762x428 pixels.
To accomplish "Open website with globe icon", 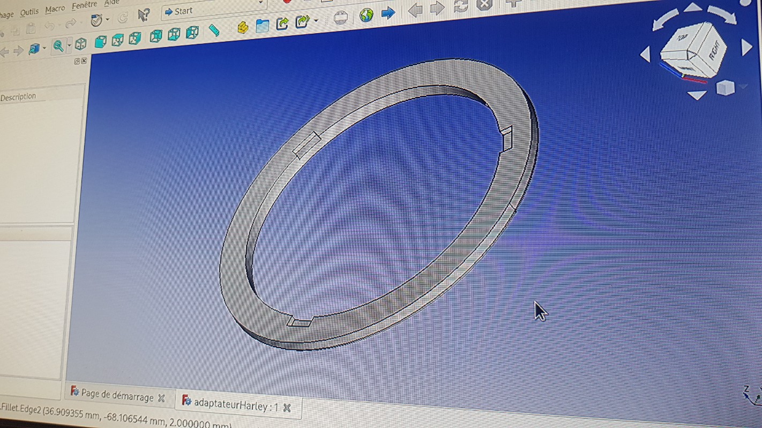I will [x=367, y=15].
